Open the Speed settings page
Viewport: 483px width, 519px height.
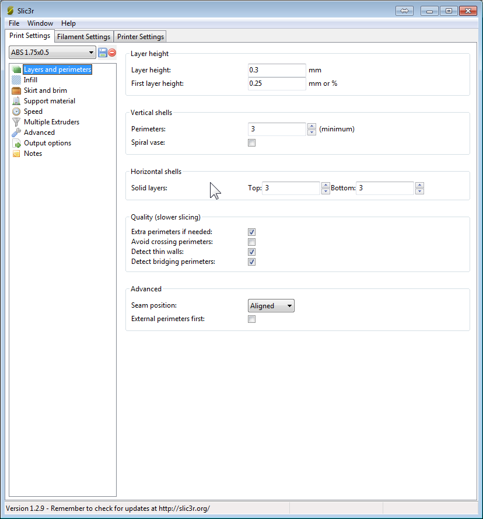click(33, 112)
